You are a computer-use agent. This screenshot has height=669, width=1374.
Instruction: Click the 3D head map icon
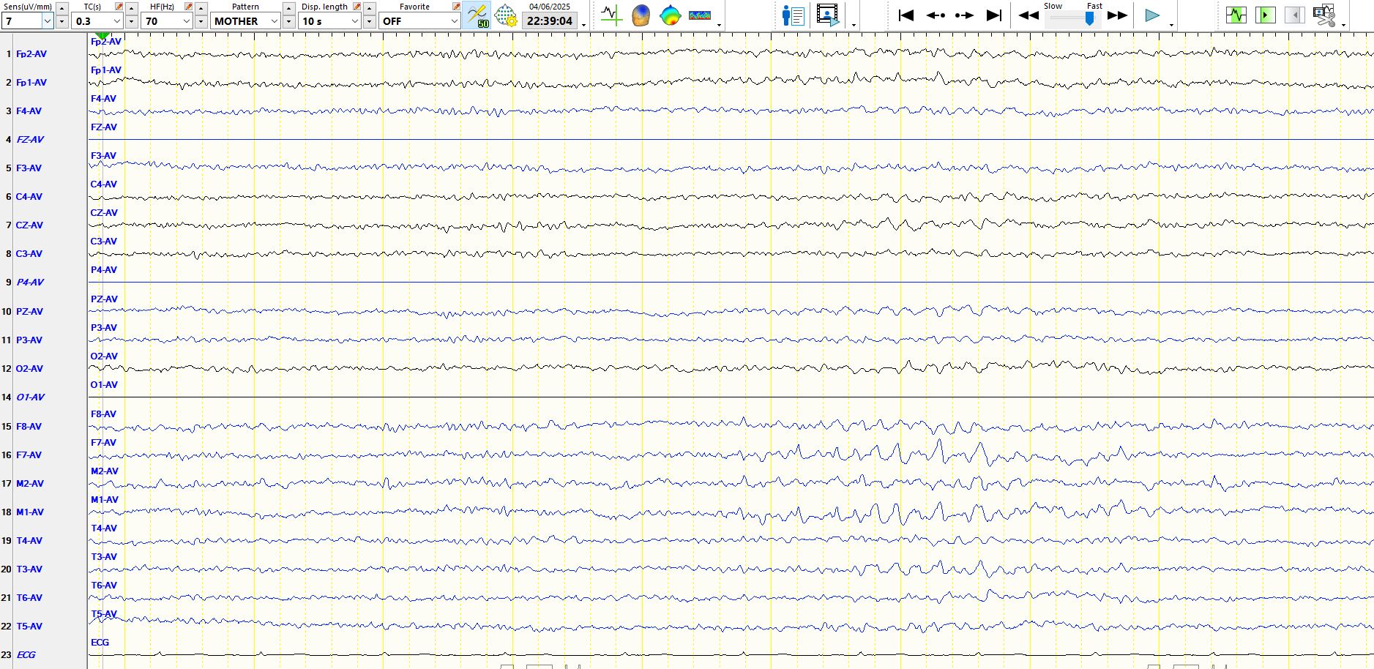pos(641,15)
